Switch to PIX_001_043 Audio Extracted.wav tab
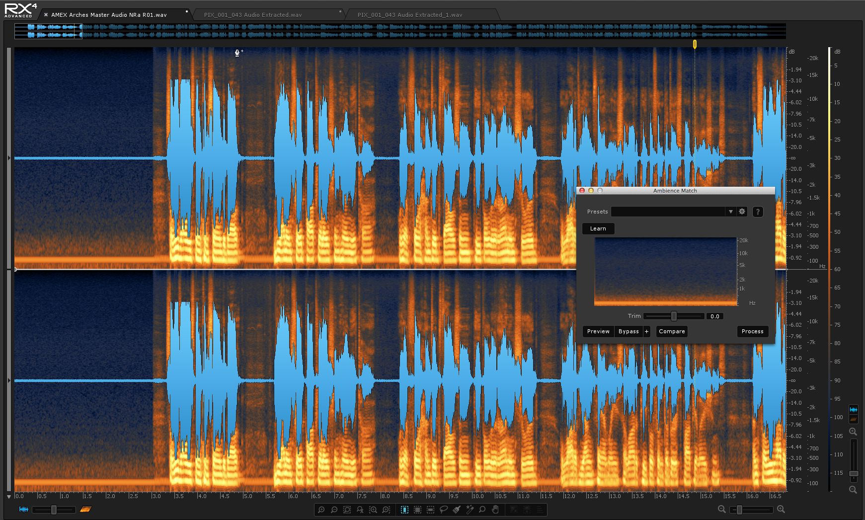The image size is (865, 520). [252, 15]
